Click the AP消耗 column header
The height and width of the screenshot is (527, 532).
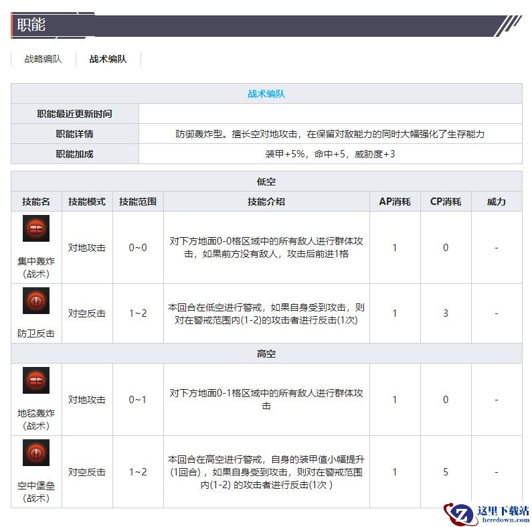click(395, 202)
